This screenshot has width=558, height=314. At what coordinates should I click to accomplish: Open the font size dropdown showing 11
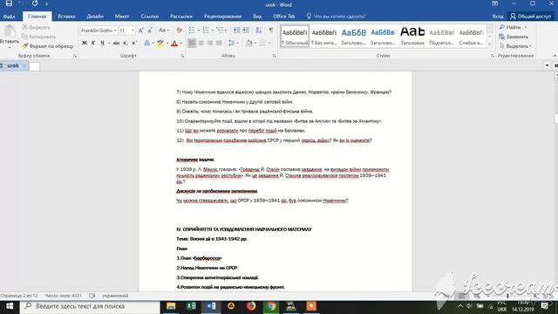[133, 31]
